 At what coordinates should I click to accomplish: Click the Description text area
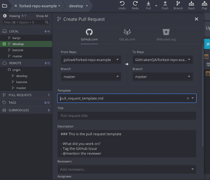click(x=127, y=143)
